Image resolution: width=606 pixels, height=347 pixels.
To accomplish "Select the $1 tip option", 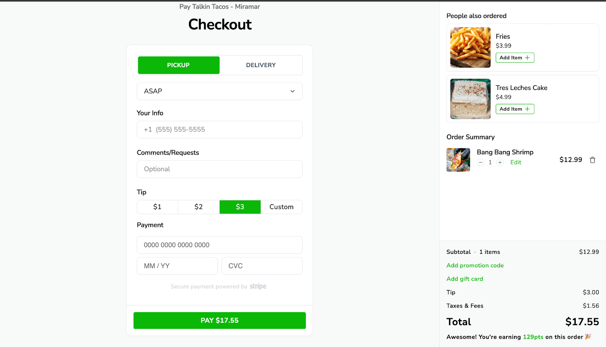I will 157,207.
